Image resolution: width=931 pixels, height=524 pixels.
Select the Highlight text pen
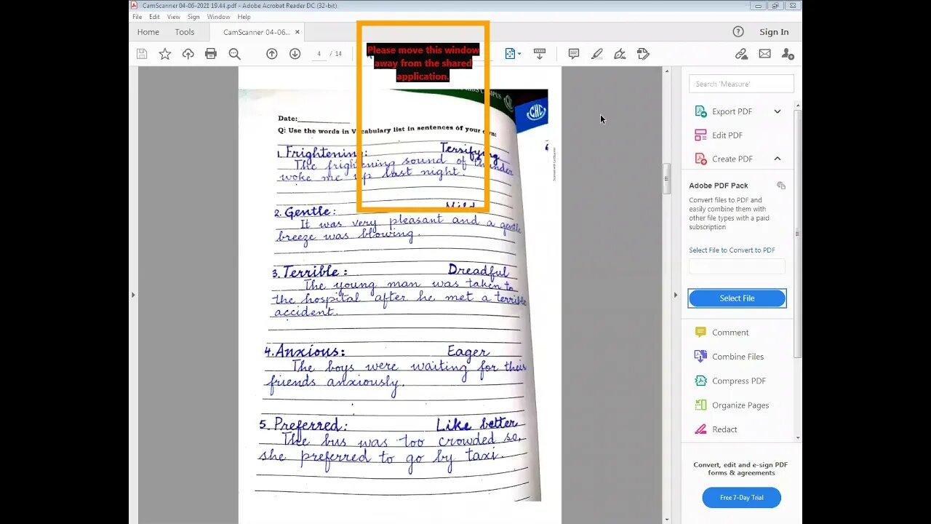tap(597, 54)
